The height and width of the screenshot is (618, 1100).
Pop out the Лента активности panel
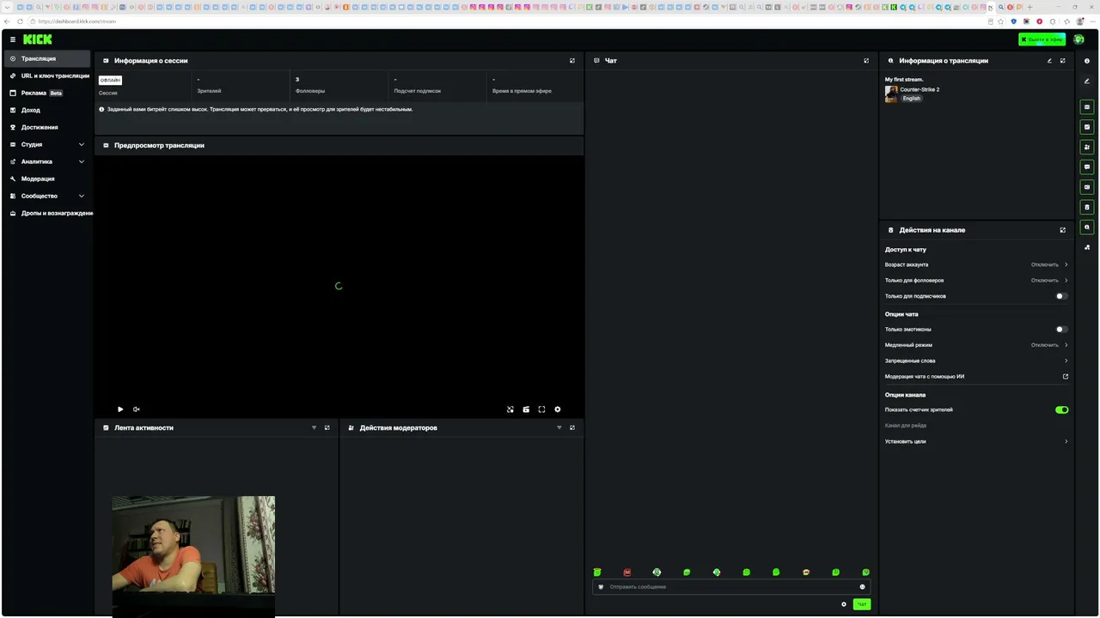click(x=327, y=427)
